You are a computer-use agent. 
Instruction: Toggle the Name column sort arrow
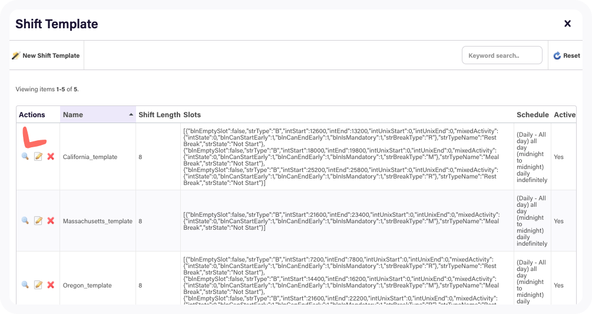point(131,114)
